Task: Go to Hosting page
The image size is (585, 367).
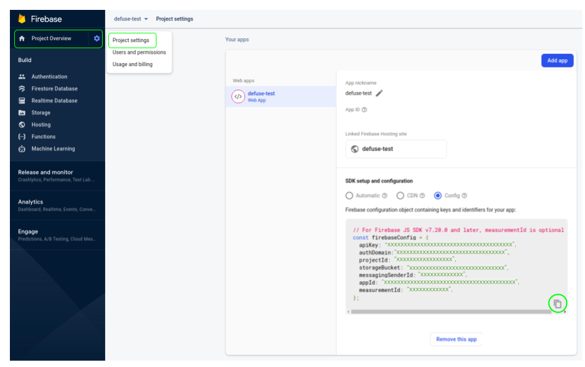Action: click(x=41, y=124)
